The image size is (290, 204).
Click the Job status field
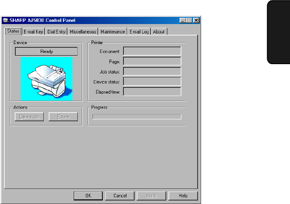click(x=152, y=71)
